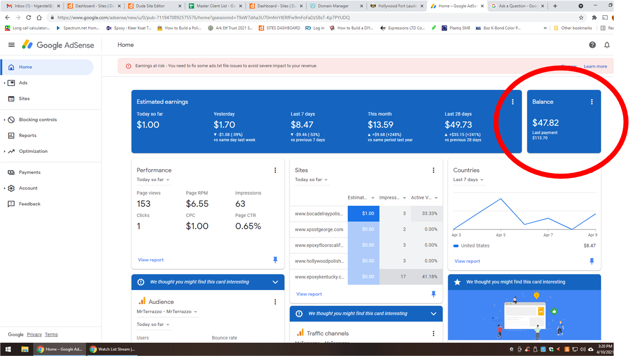Click the Payments icon in the sidebar
Image resolution: width=629 pixels, height=356 pixels.
(x=11, y=173)
